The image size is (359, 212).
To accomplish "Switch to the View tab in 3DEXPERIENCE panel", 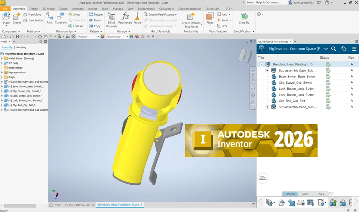I will (x=305, y=194).
